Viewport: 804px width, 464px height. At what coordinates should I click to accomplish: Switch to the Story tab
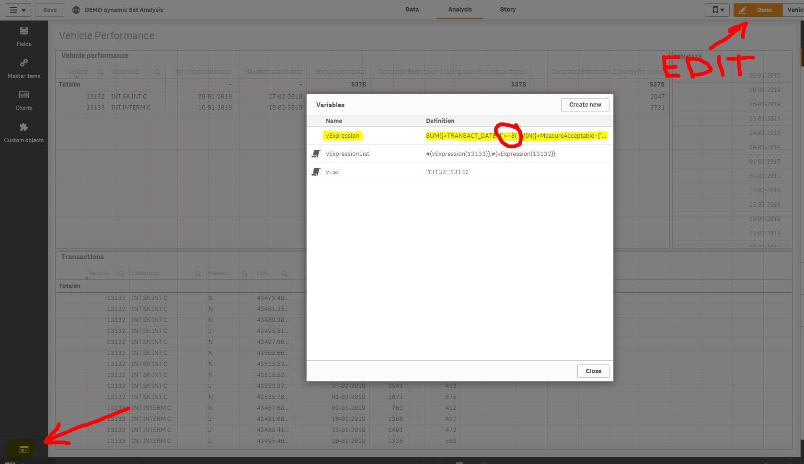(x=508, y=10)
